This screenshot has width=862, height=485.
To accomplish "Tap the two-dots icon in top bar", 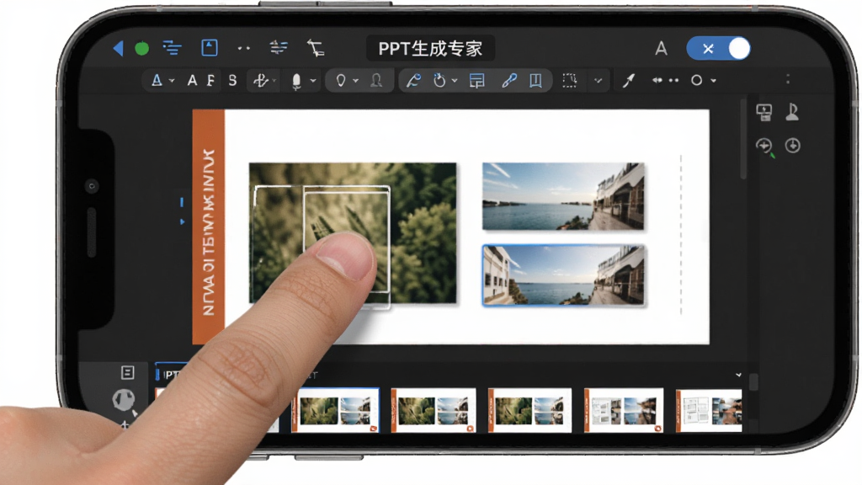I will point(243,48).
